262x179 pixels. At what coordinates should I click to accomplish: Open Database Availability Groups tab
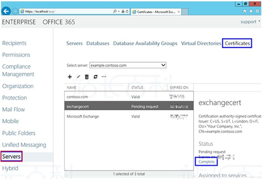(x=145, y=43)
